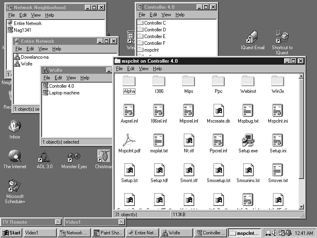Open Edit menu in Entire Network window
This screenshot has height=238, width=317.
[x=30, y=49]
